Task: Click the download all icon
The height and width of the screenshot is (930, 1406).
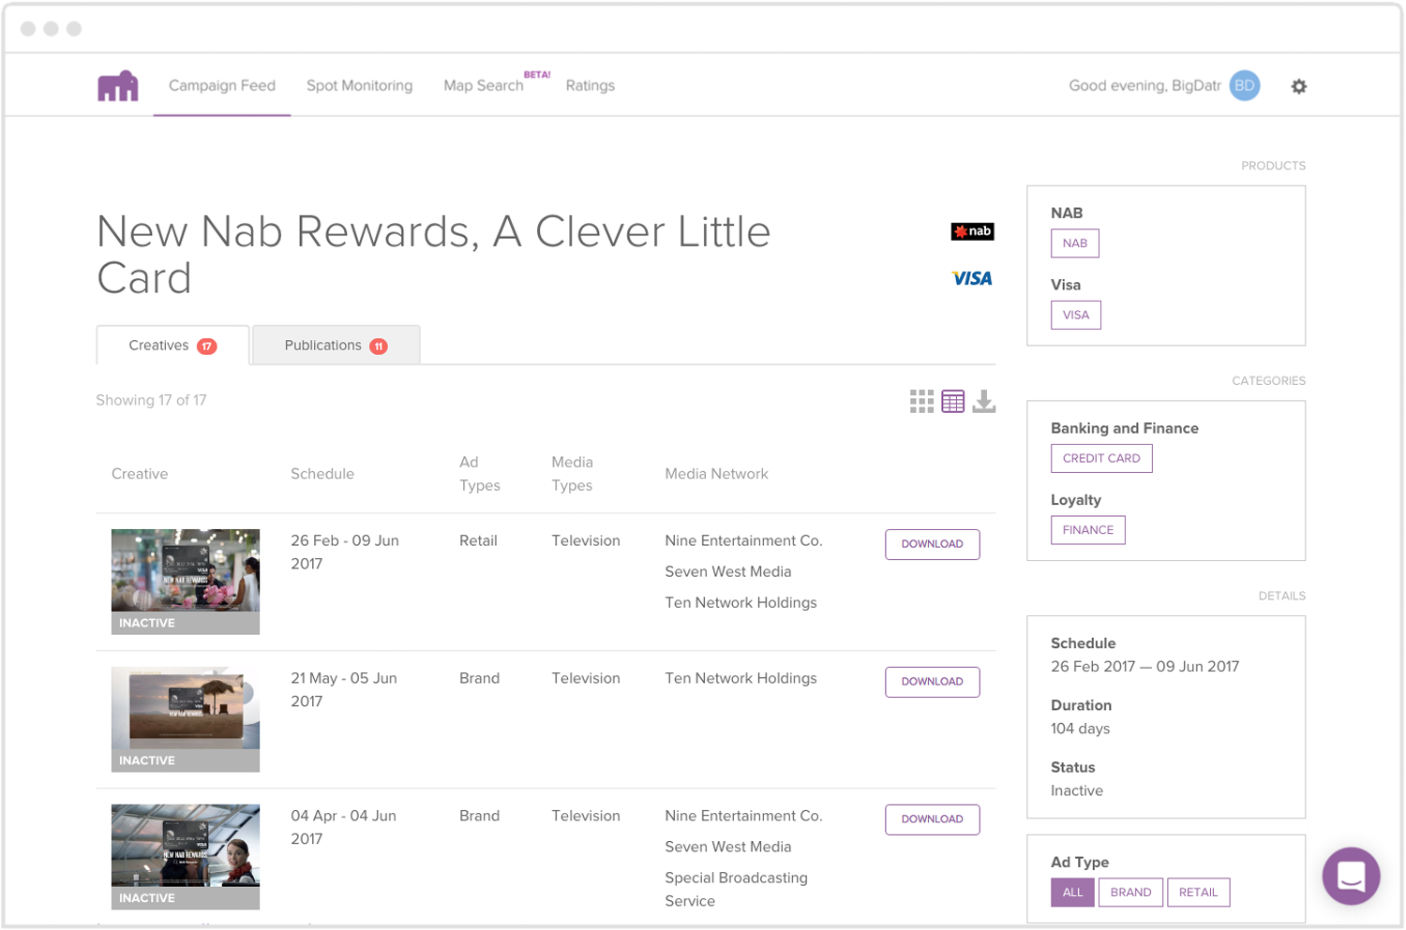Action: 984,402
